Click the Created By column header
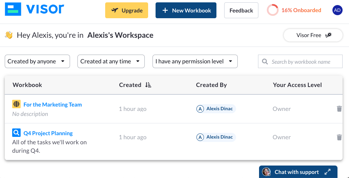 211,85
